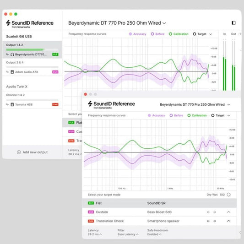Toggle Accuracy curve in front window

pos(156,115)
